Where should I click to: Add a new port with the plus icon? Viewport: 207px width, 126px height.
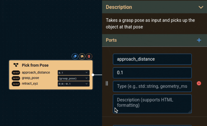click(x=199, y=40)
